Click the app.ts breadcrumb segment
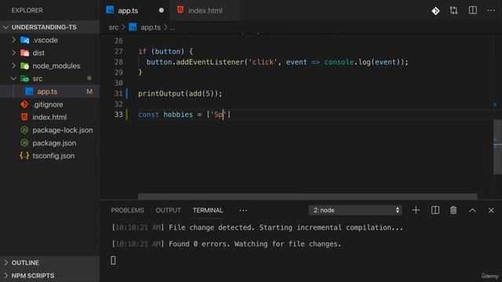502x282 pixels. click(151, 27)
